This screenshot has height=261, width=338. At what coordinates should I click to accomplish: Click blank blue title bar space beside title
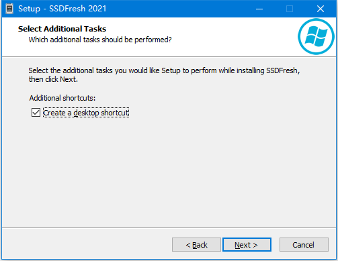click(179, 9)
